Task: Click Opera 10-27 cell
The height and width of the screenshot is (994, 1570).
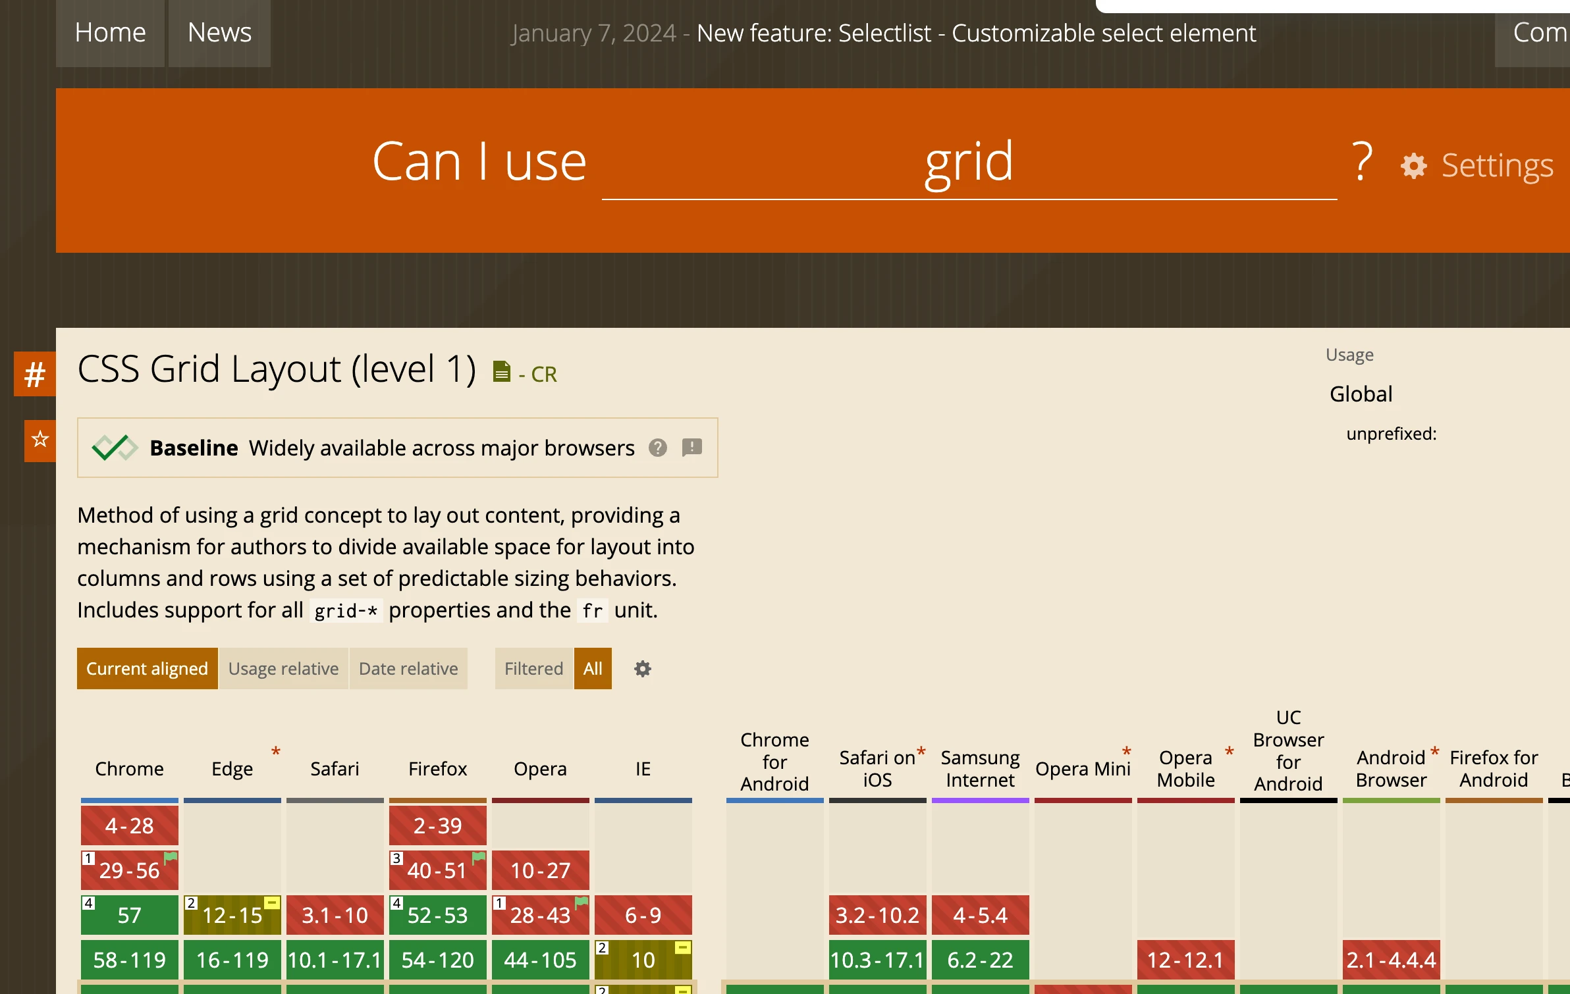Action: [541, 870]
